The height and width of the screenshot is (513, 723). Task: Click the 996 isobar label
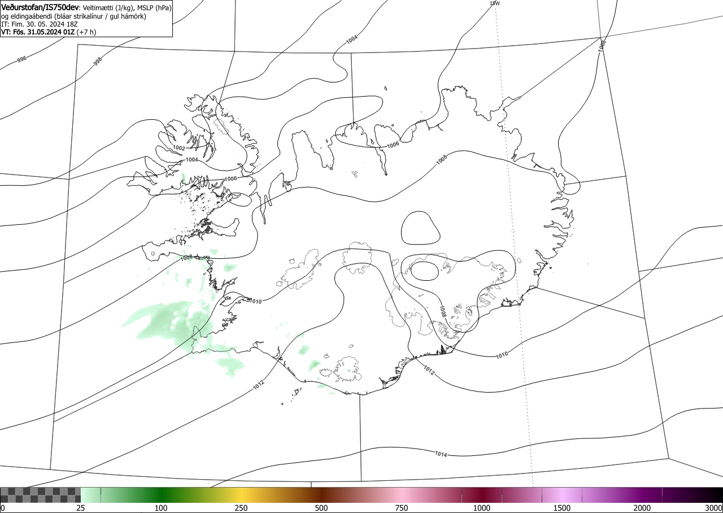[22, 59]
